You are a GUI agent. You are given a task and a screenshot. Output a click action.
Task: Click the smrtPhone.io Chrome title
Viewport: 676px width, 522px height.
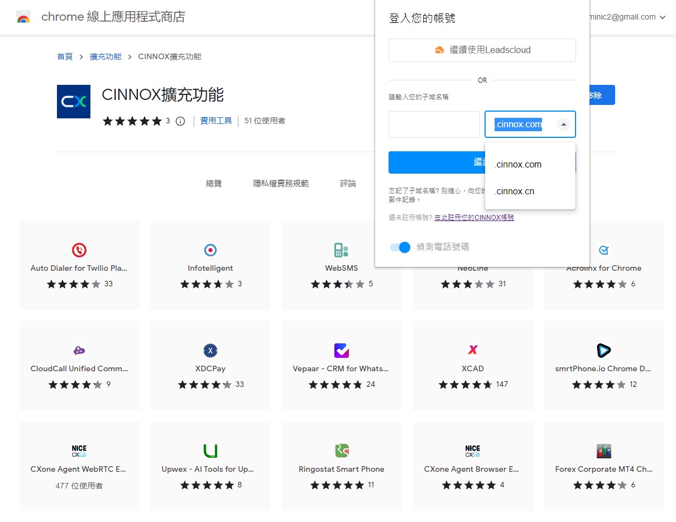pos(603,368)
